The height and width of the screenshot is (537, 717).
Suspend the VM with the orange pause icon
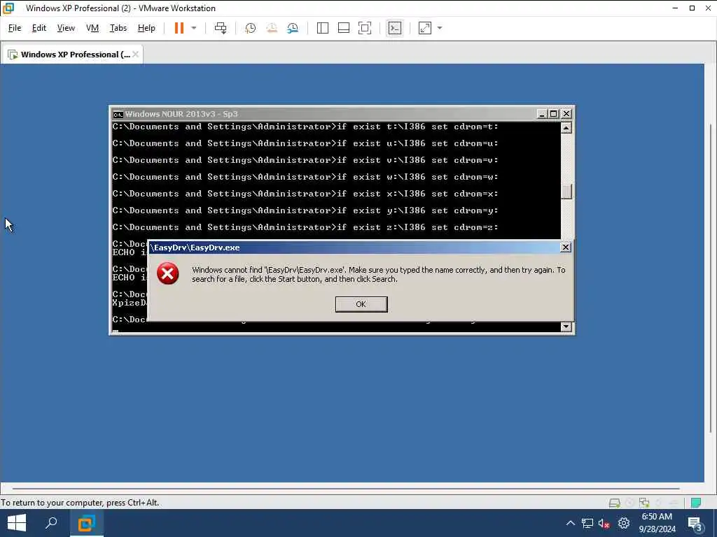[179, 28]
